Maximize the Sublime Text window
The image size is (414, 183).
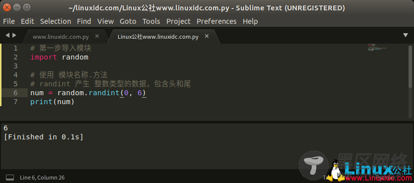(27, 7)
